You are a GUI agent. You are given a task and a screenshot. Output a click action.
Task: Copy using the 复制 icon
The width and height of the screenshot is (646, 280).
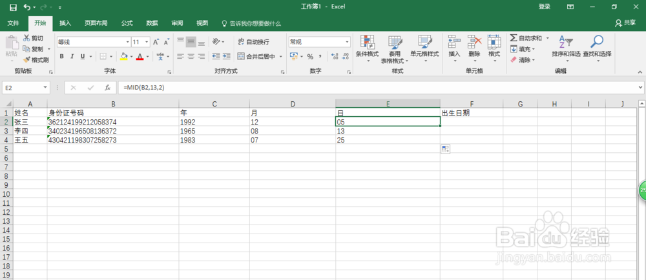tap(26, 49)
